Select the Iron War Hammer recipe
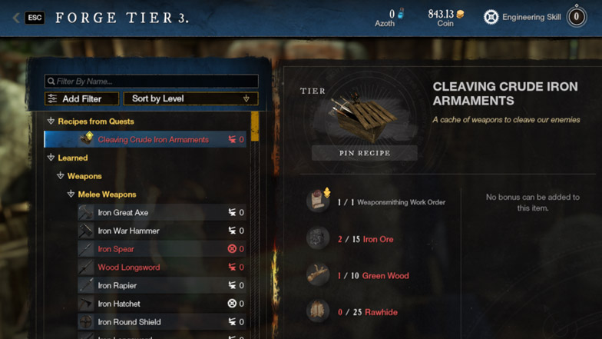The image size is (602, 339). point(161,231)
